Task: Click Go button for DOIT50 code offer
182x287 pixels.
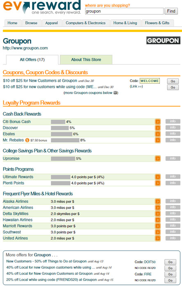Action: coord(170,262)
